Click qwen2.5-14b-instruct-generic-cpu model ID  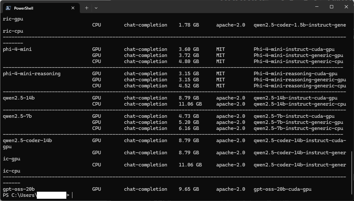pyautogui.click(x=300, y=104)
